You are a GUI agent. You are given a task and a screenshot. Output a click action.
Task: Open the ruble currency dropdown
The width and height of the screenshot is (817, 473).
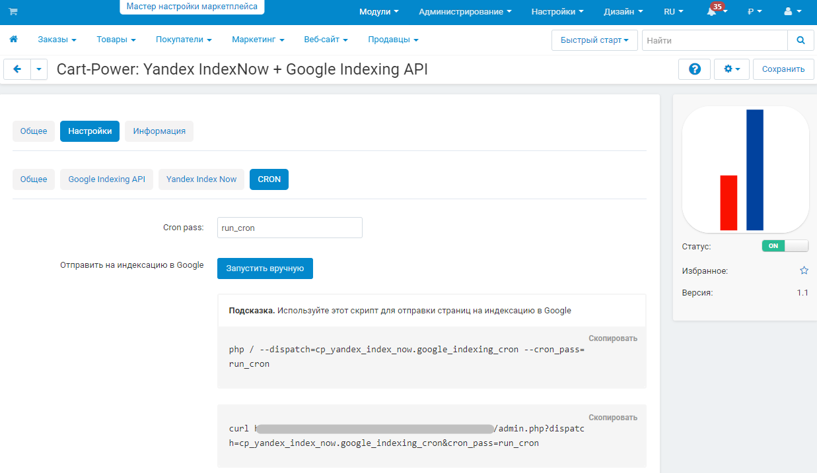coord(755,12)
